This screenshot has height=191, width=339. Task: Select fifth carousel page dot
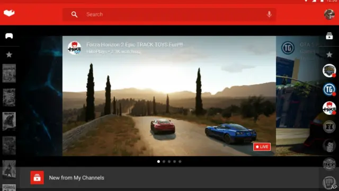tap(180, 161)
